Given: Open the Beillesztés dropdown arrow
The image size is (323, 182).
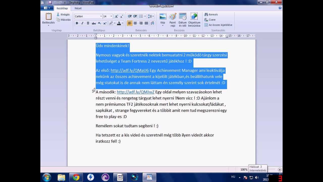Looking at the screenshot, I should [48, 26].
